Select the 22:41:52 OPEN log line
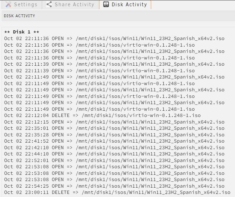Screen dimensions: 235x197 tap(114, 141)
